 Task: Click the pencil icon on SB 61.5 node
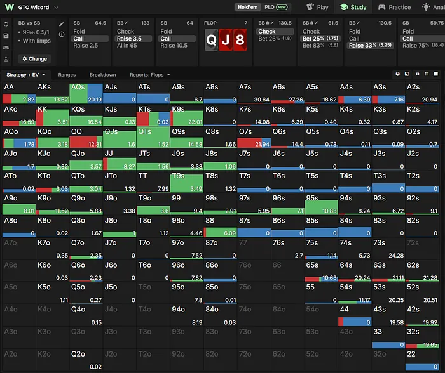click(x=317, y=23)
